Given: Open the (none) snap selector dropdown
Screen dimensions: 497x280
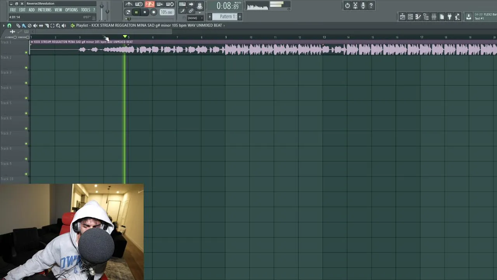Looking at the screenshot, I should 195,18.
